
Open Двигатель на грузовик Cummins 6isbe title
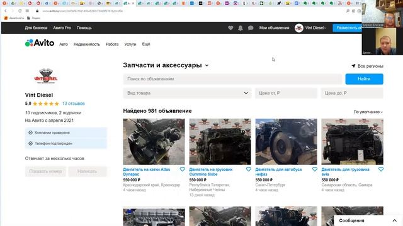pos(211,171)
